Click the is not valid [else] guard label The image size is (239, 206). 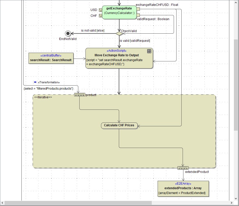coord(93,30)
